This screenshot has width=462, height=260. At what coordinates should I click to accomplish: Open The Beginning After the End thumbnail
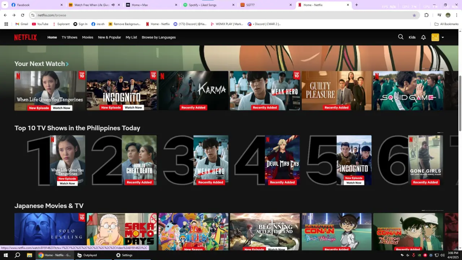265,231
